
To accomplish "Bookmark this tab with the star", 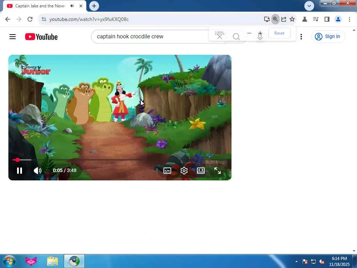I will tap(292, 19).
